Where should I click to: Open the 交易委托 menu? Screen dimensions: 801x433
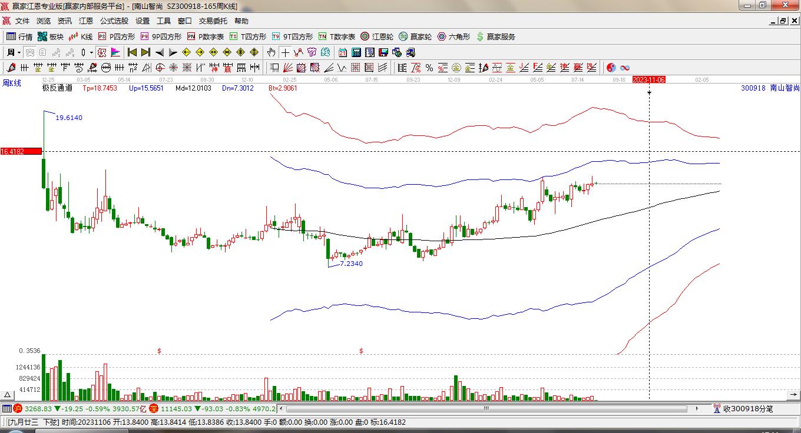pos(213,21)
